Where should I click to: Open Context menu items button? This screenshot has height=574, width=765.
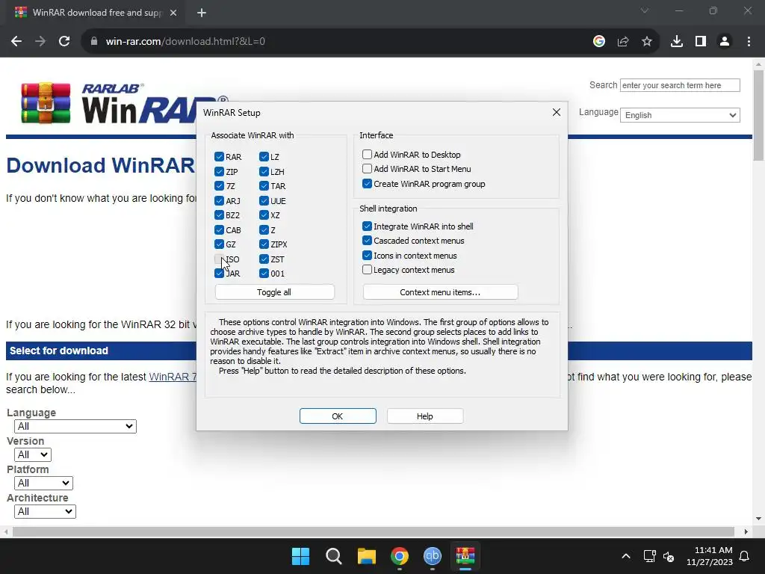pos(440,292)
